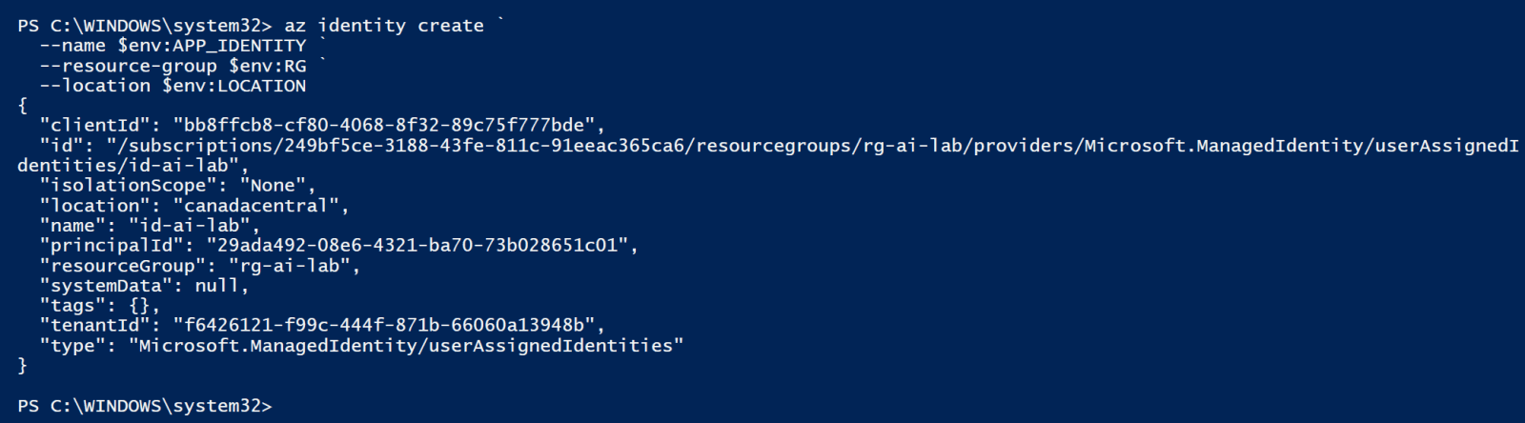Screen dimensions: 1525x423
Task: Click the principalId GUID value
Action: click(421, 245)
